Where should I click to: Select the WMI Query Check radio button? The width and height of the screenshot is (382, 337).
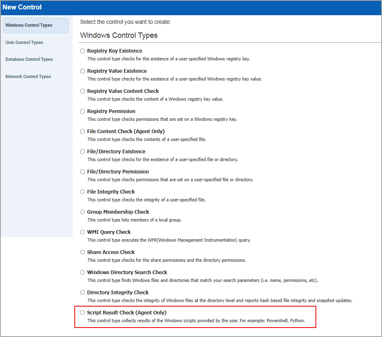click(x=83, y=232)
